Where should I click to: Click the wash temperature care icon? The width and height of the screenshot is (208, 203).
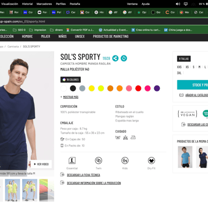click(118, 138)
